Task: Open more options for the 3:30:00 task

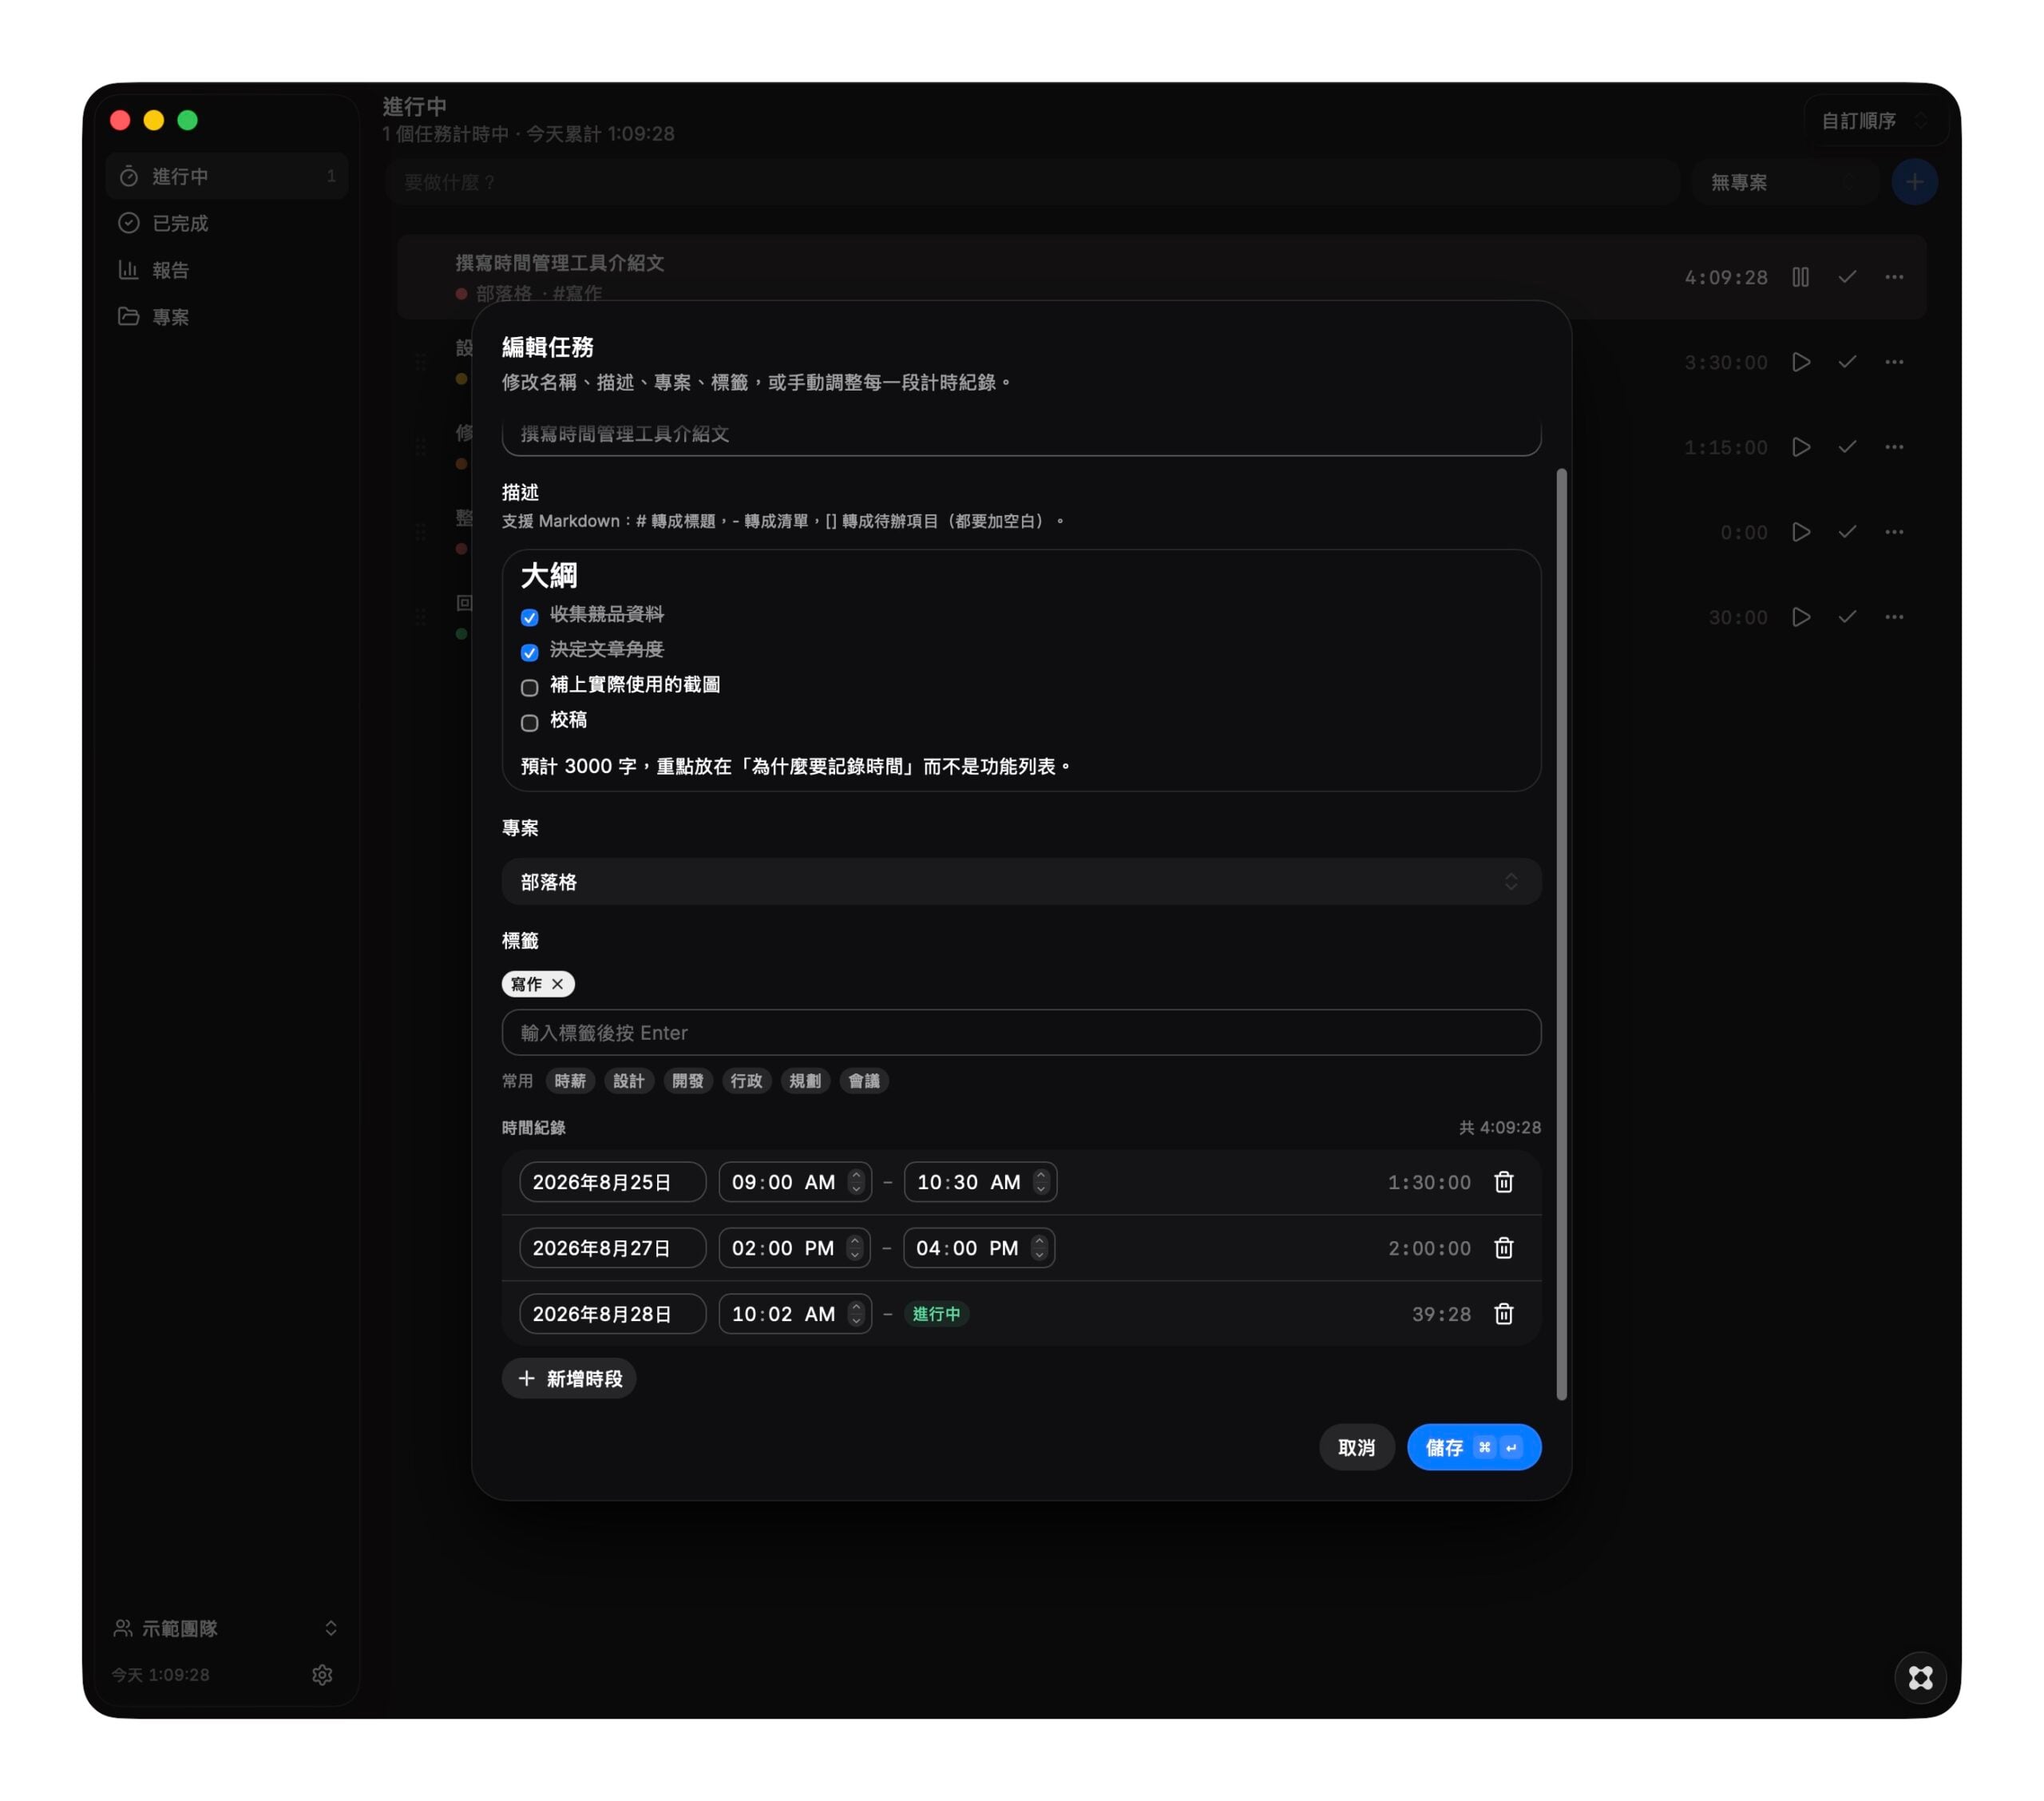Action: 1894,363
